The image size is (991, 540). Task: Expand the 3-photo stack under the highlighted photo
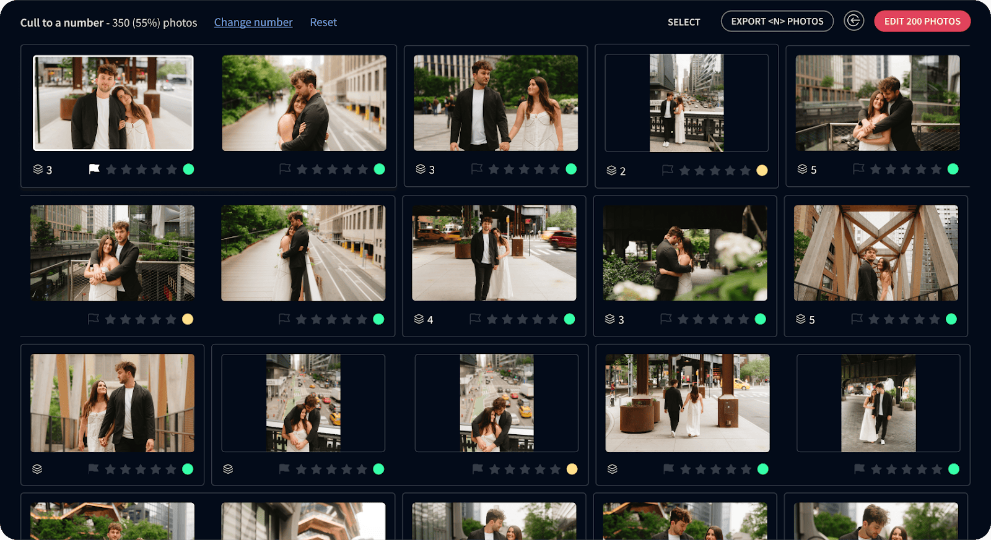tap(38, 169)
